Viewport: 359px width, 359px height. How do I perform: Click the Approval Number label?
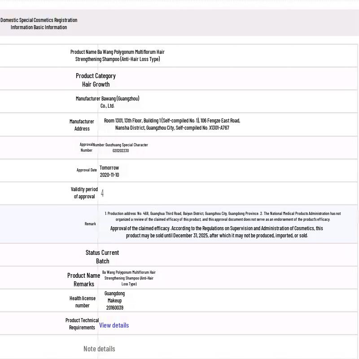pos(87,148)
